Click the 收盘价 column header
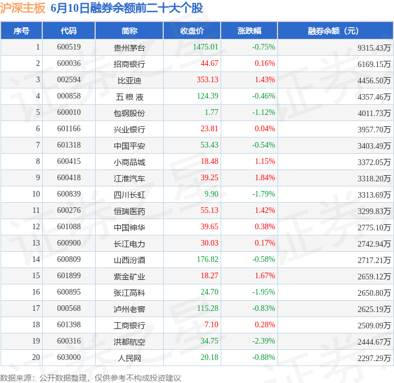 coord(192,30)
